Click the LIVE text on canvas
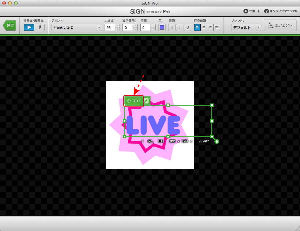The width and height of the screenshot is (300, 231). [x=154, y=125]
